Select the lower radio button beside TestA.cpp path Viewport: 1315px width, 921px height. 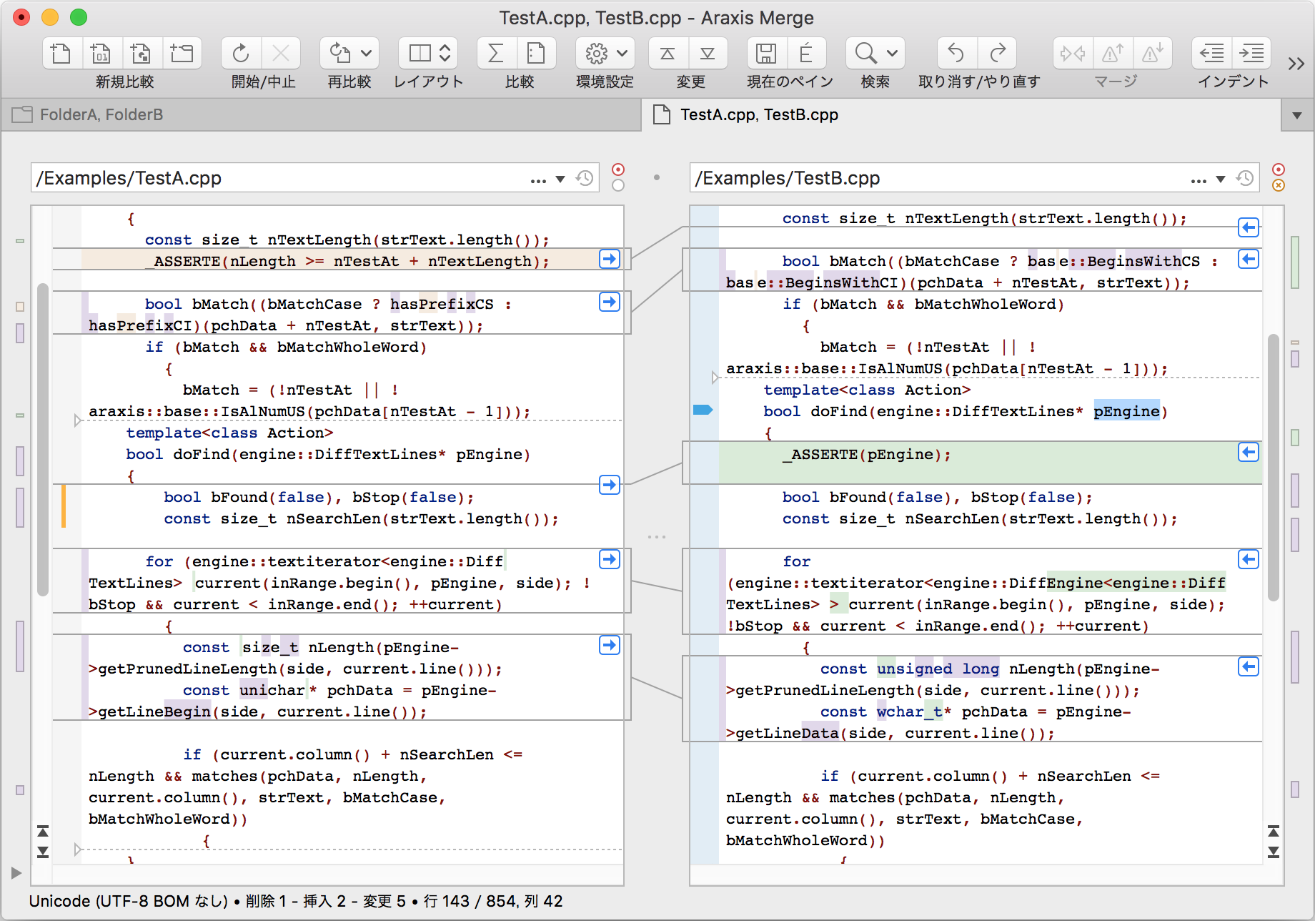tap(618, 185)
